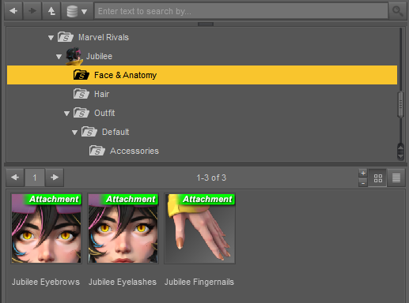Collapse the Marvel Rivals tree node

(51, 38)
